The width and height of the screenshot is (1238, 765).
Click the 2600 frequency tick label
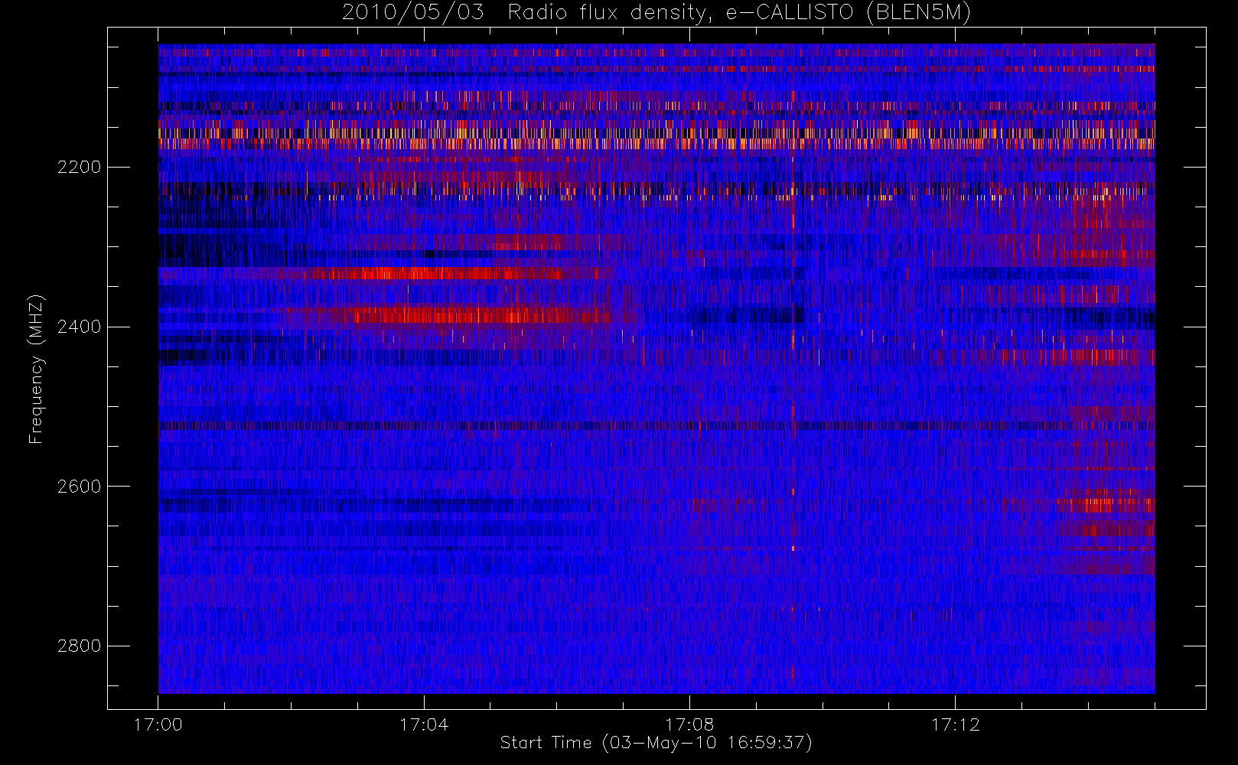pos(79,487)
